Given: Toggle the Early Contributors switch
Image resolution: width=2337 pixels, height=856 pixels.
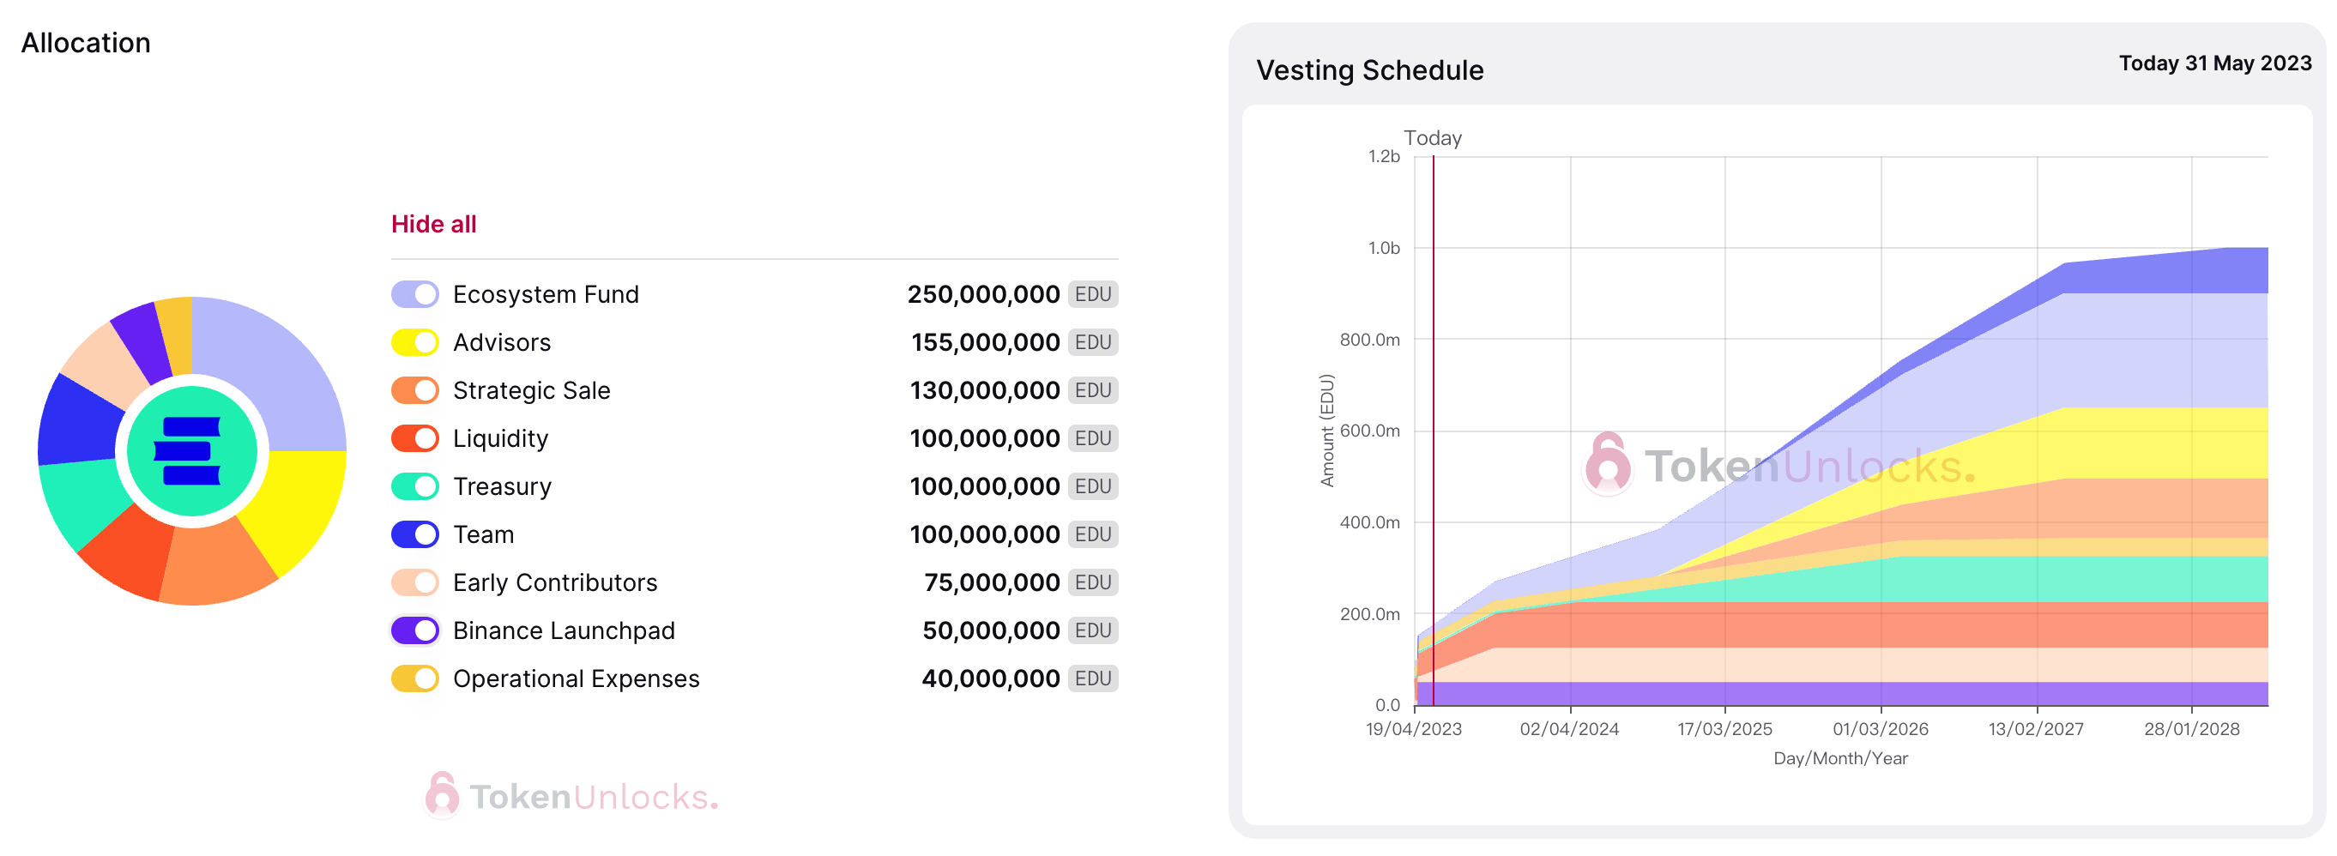Looking at the screenshot, I should point(414,583).
